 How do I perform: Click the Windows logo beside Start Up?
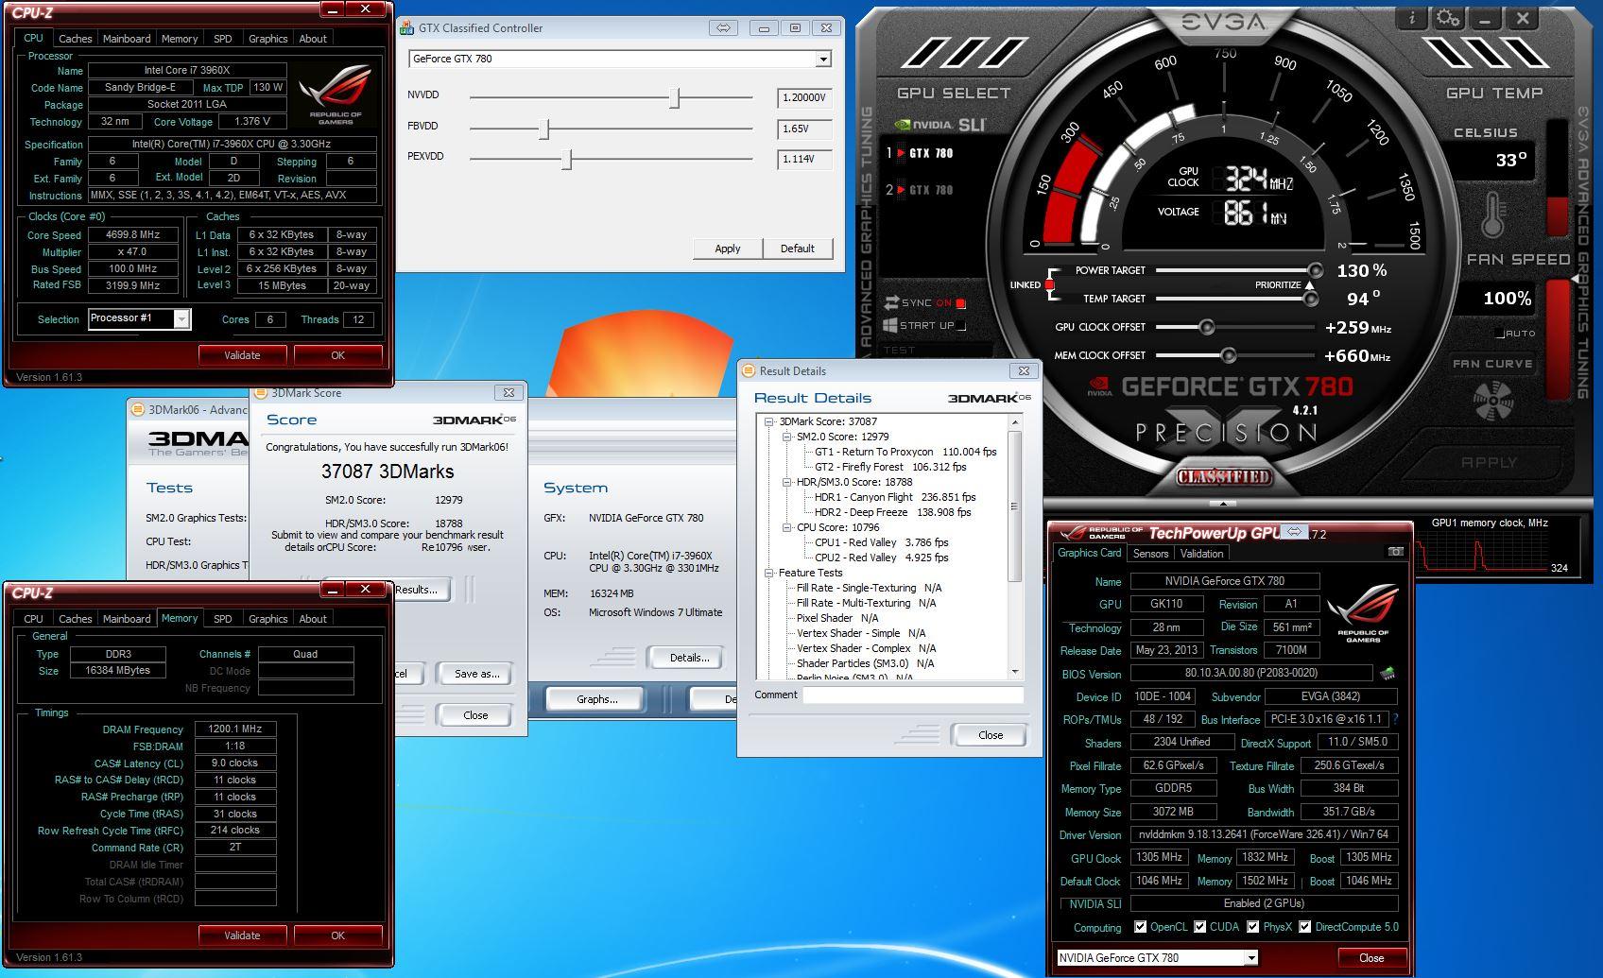(889, 325)
